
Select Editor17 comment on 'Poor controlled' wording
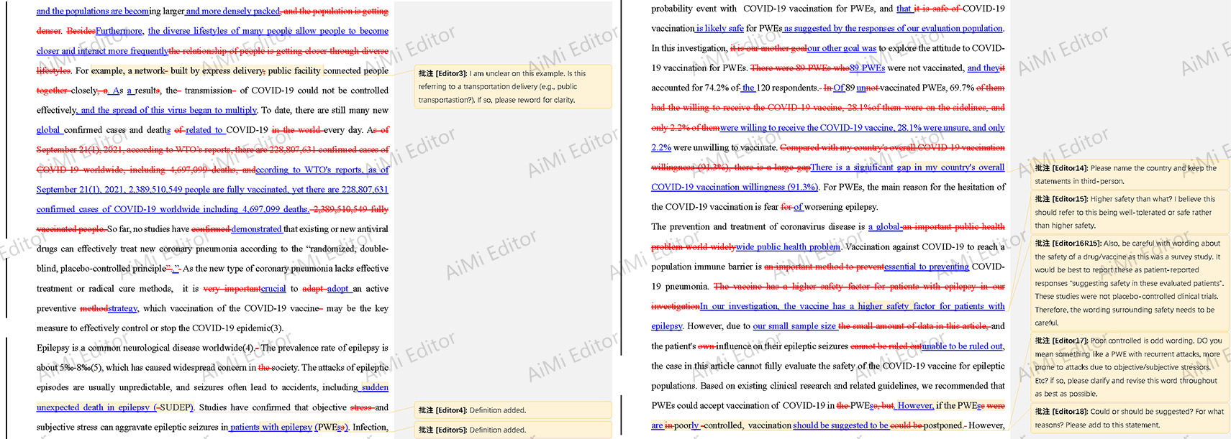pyautogui.click(x=1127, y=366)
